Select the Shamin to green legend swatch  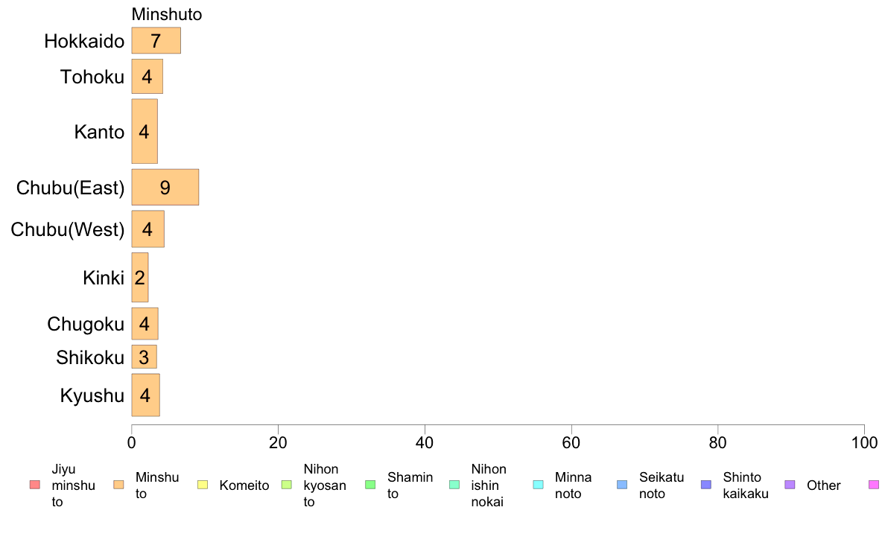(x=370, y=485)
